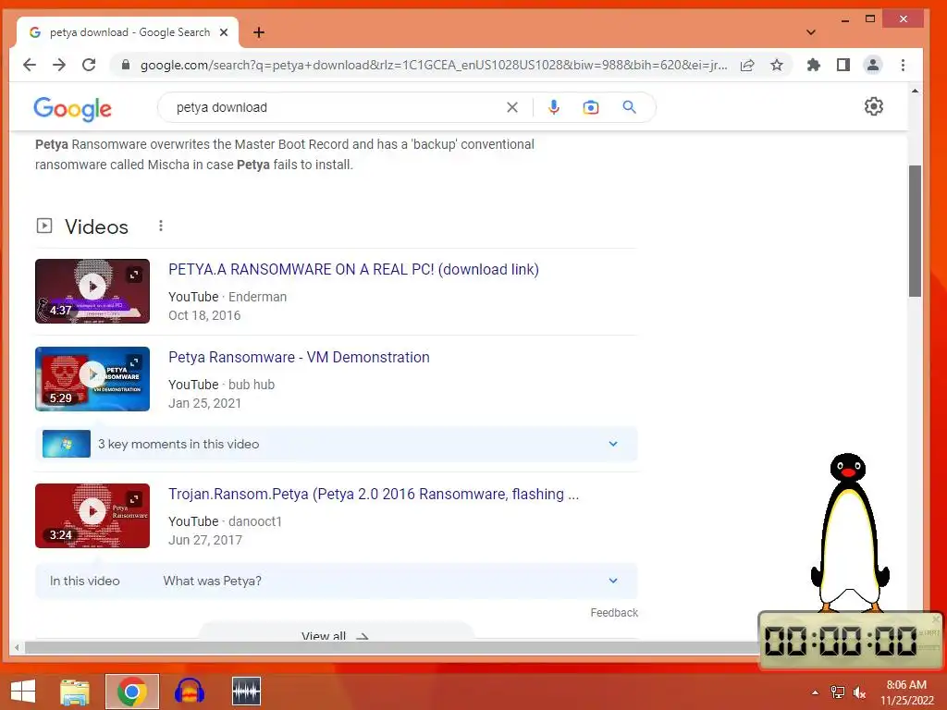
Task: Close the petya download tab
Action: click(224, 32)
